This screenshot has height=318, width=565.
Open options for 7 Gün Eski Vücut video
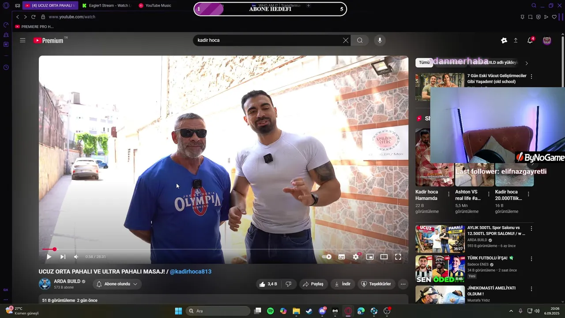pyautogui.click(x=531, y=76)
